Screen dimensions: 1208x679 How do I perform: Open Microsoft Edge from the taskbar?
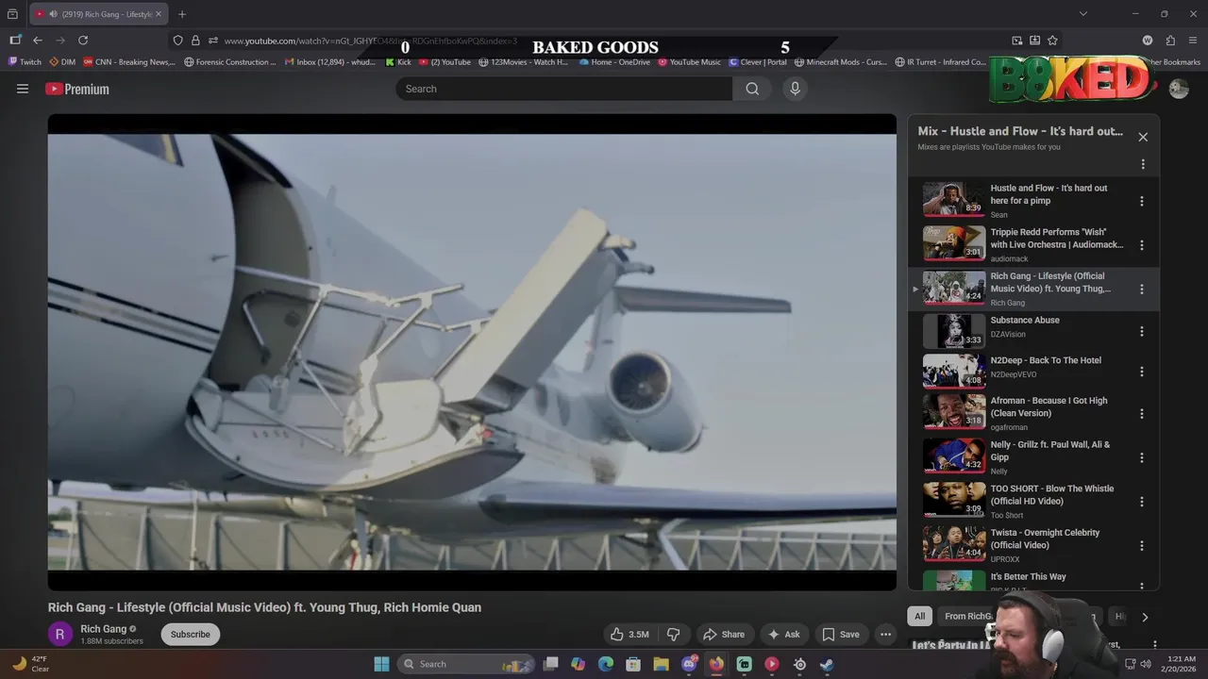pos(606,664)
